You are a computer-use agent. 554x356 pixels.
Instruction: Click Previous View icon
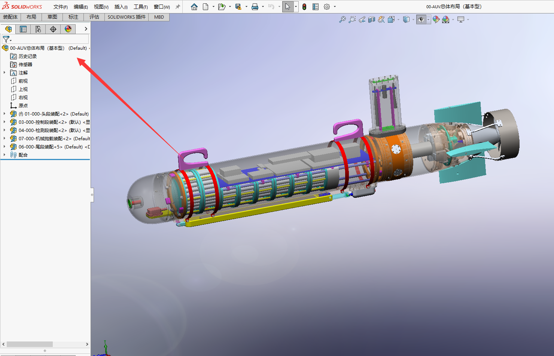tap(362, 19)
